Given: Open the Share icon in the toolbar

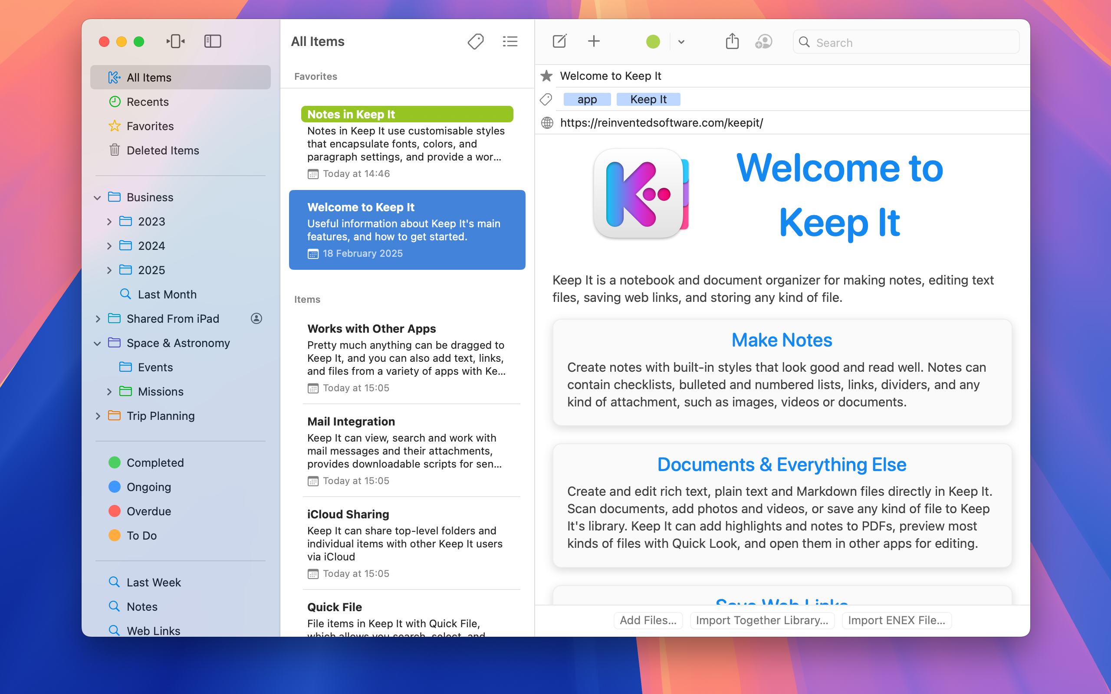Looking at the screenshot, I should (732, 41).
